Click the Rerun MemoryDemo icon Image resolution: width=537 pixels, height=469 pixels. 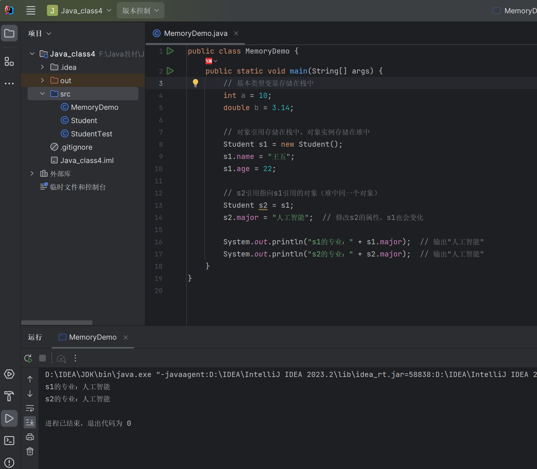[x=28, y=358]
